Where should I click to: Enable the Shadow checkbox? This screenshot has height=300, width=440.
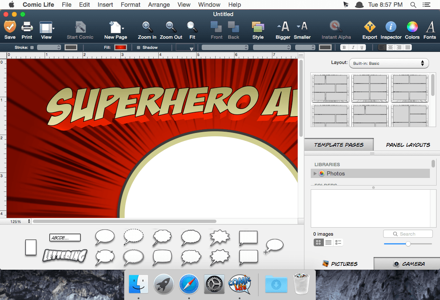pos(139,48)
